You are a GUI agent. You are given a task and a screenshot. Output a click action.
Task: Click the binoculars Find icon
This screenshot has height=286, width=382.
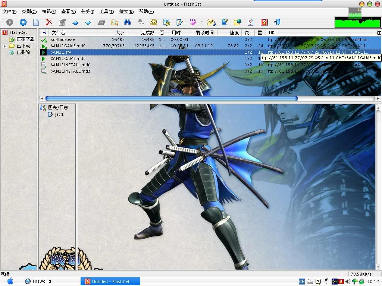(x=128, y=22)
